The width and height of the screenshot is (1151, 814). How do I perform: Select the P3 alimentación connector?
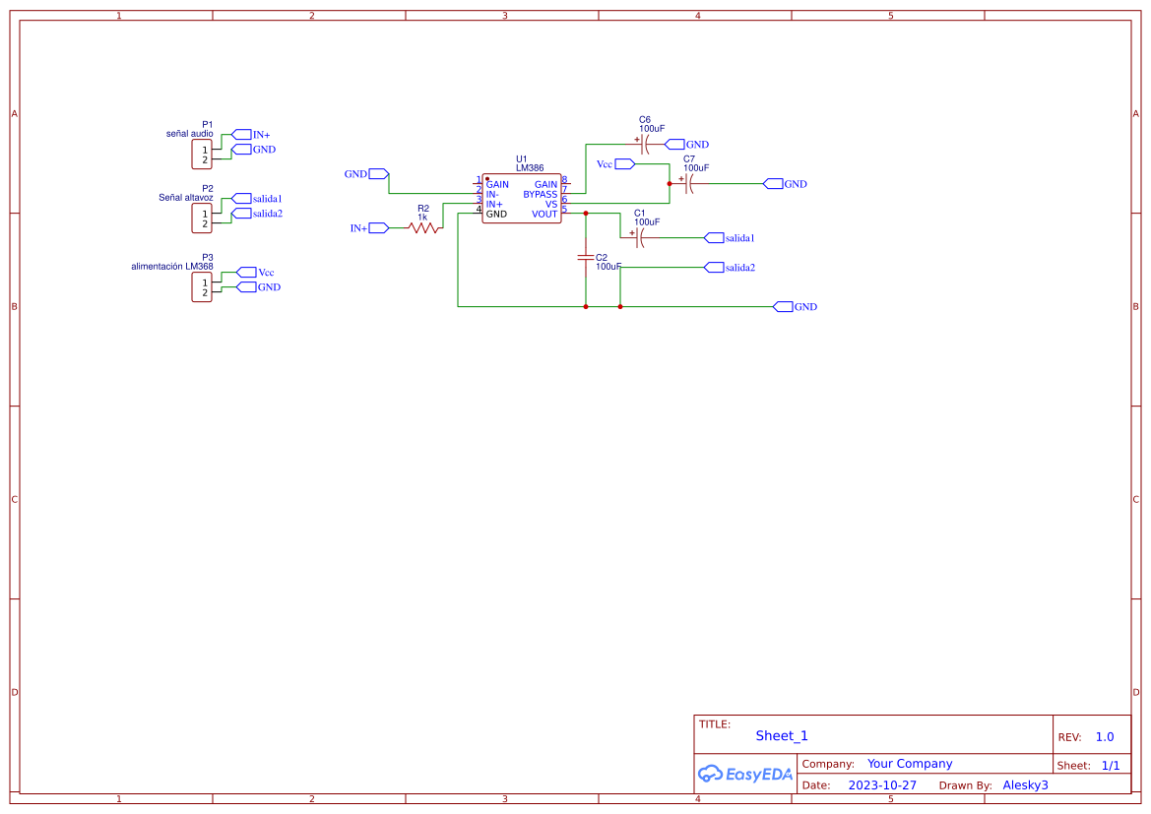click(x=201, y=287)
